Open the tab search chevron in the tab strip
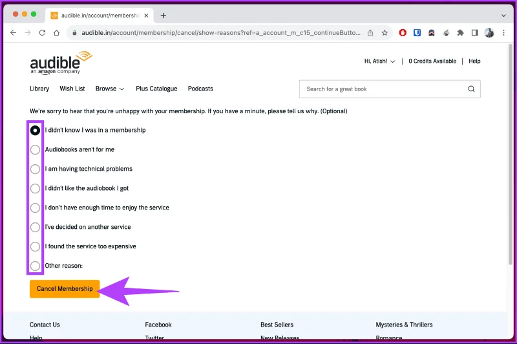Screen dimensions: 517x344 point(503,16)
